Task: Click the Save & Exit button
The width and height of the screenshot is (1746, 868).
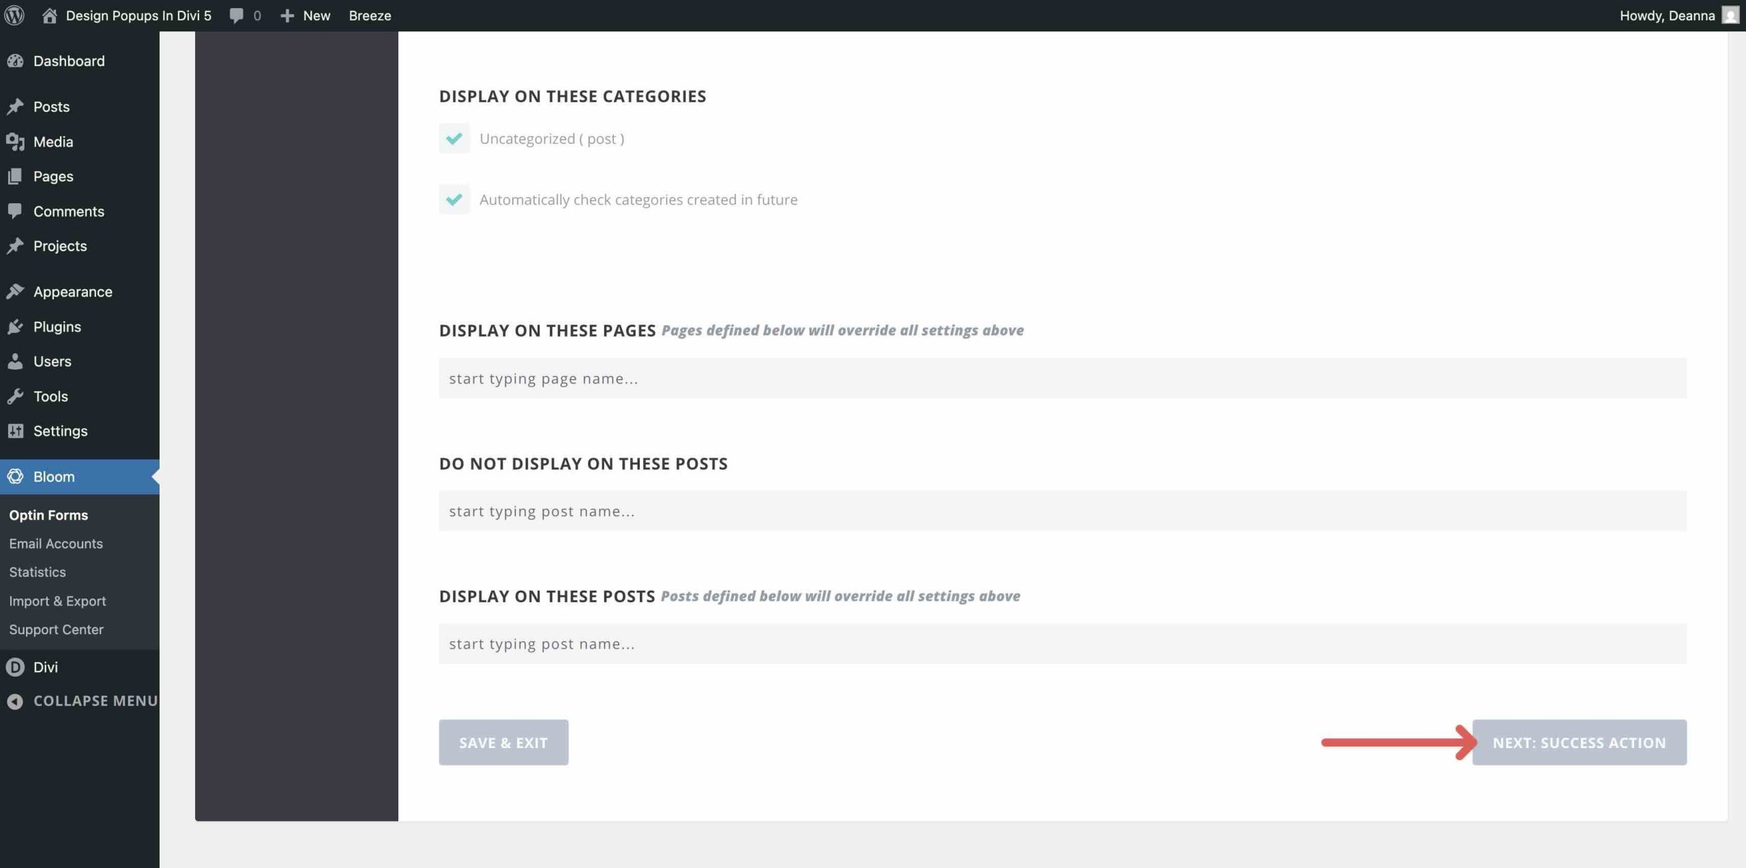Action: [x=503, y=742]
